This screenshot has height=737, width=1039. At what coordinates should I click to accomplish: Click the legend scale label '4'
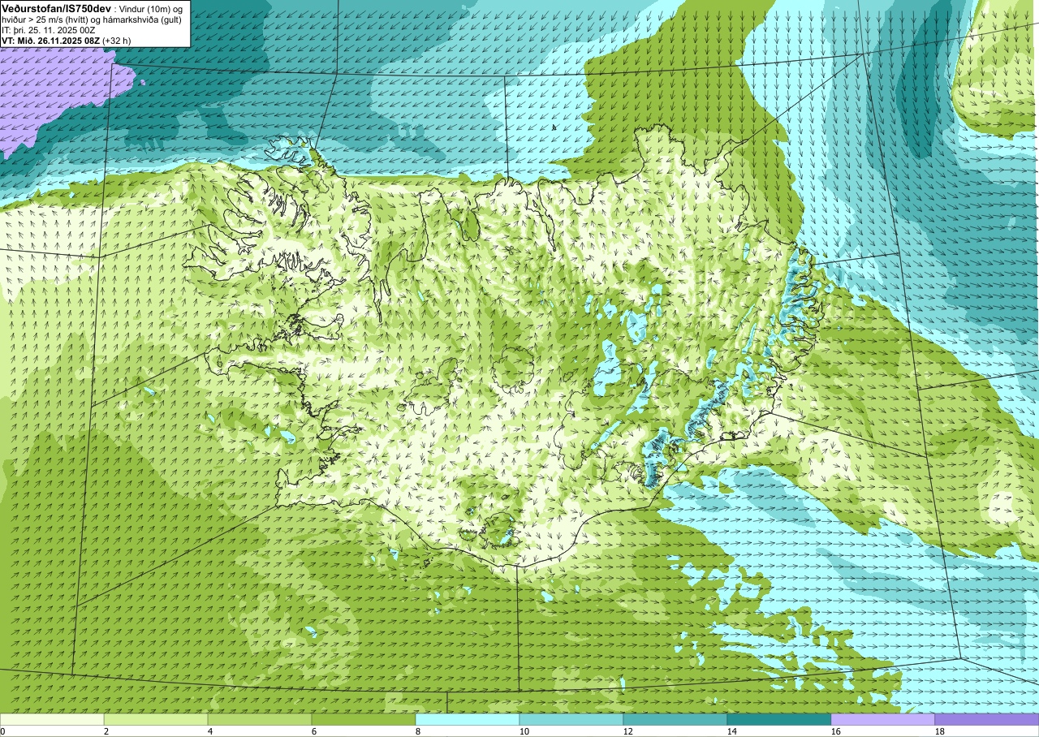pos(210,731)
